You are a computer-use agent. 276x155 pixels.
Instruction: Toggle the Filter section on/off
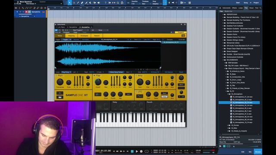pyautogui.click(x=94, y=76)
